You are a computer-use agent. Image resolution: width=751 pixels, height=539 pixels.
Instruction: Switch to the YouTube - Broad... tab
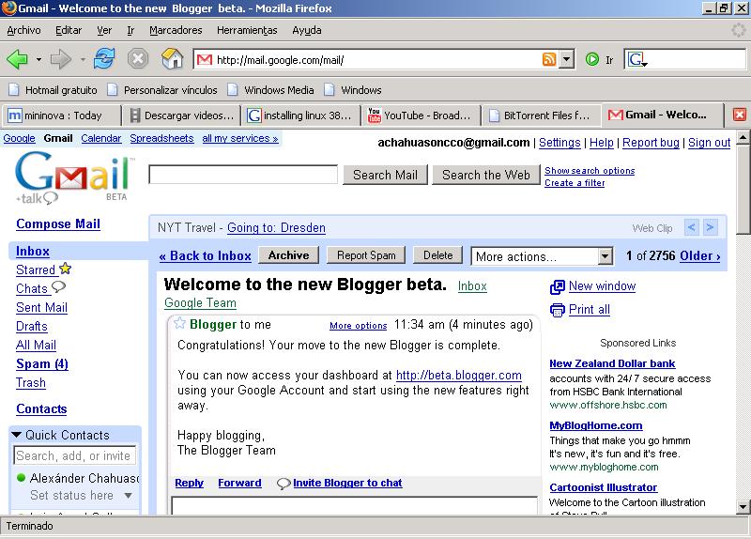(420, 115)
